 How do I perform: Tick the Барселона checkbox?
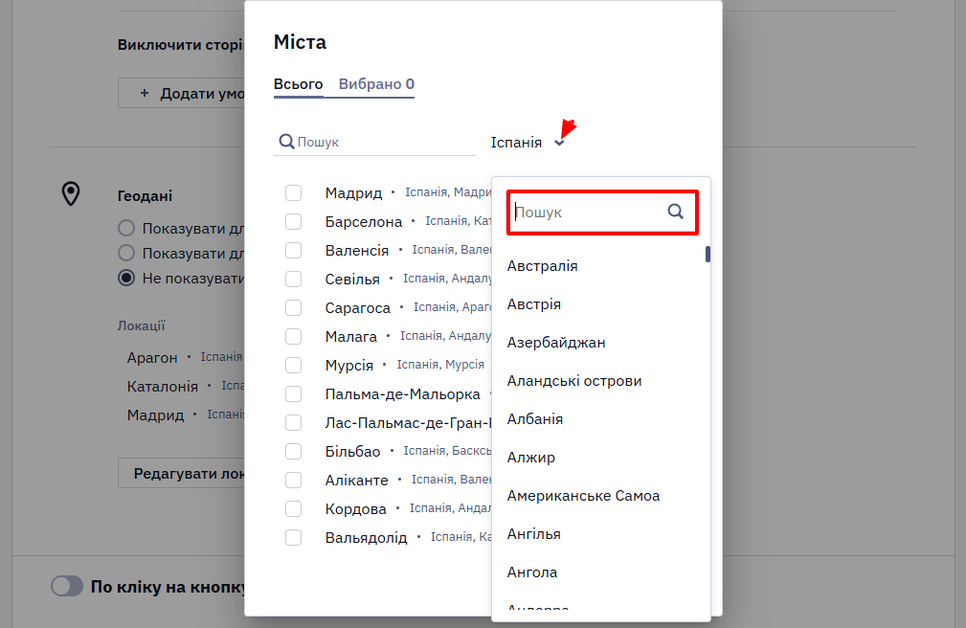[293, 221]
